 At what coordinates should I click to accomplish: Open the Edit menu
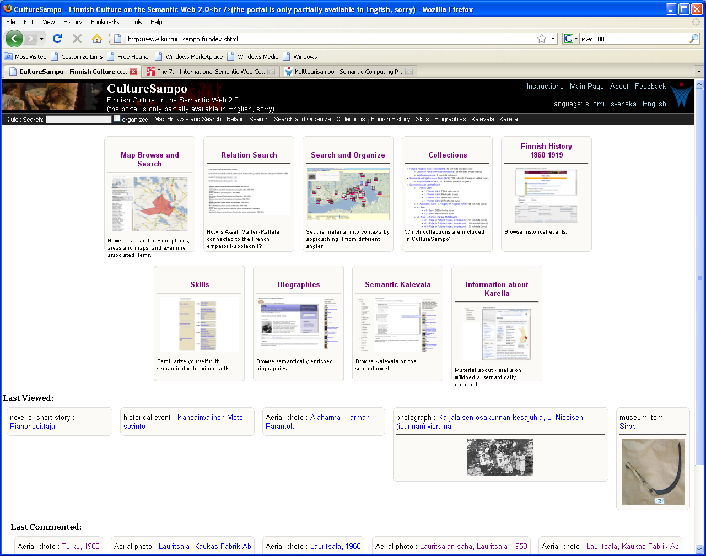[29, 22]
